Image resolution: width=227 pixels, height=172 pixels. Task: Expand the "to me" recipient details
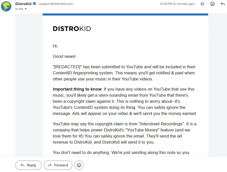click(x=26, y=9)
